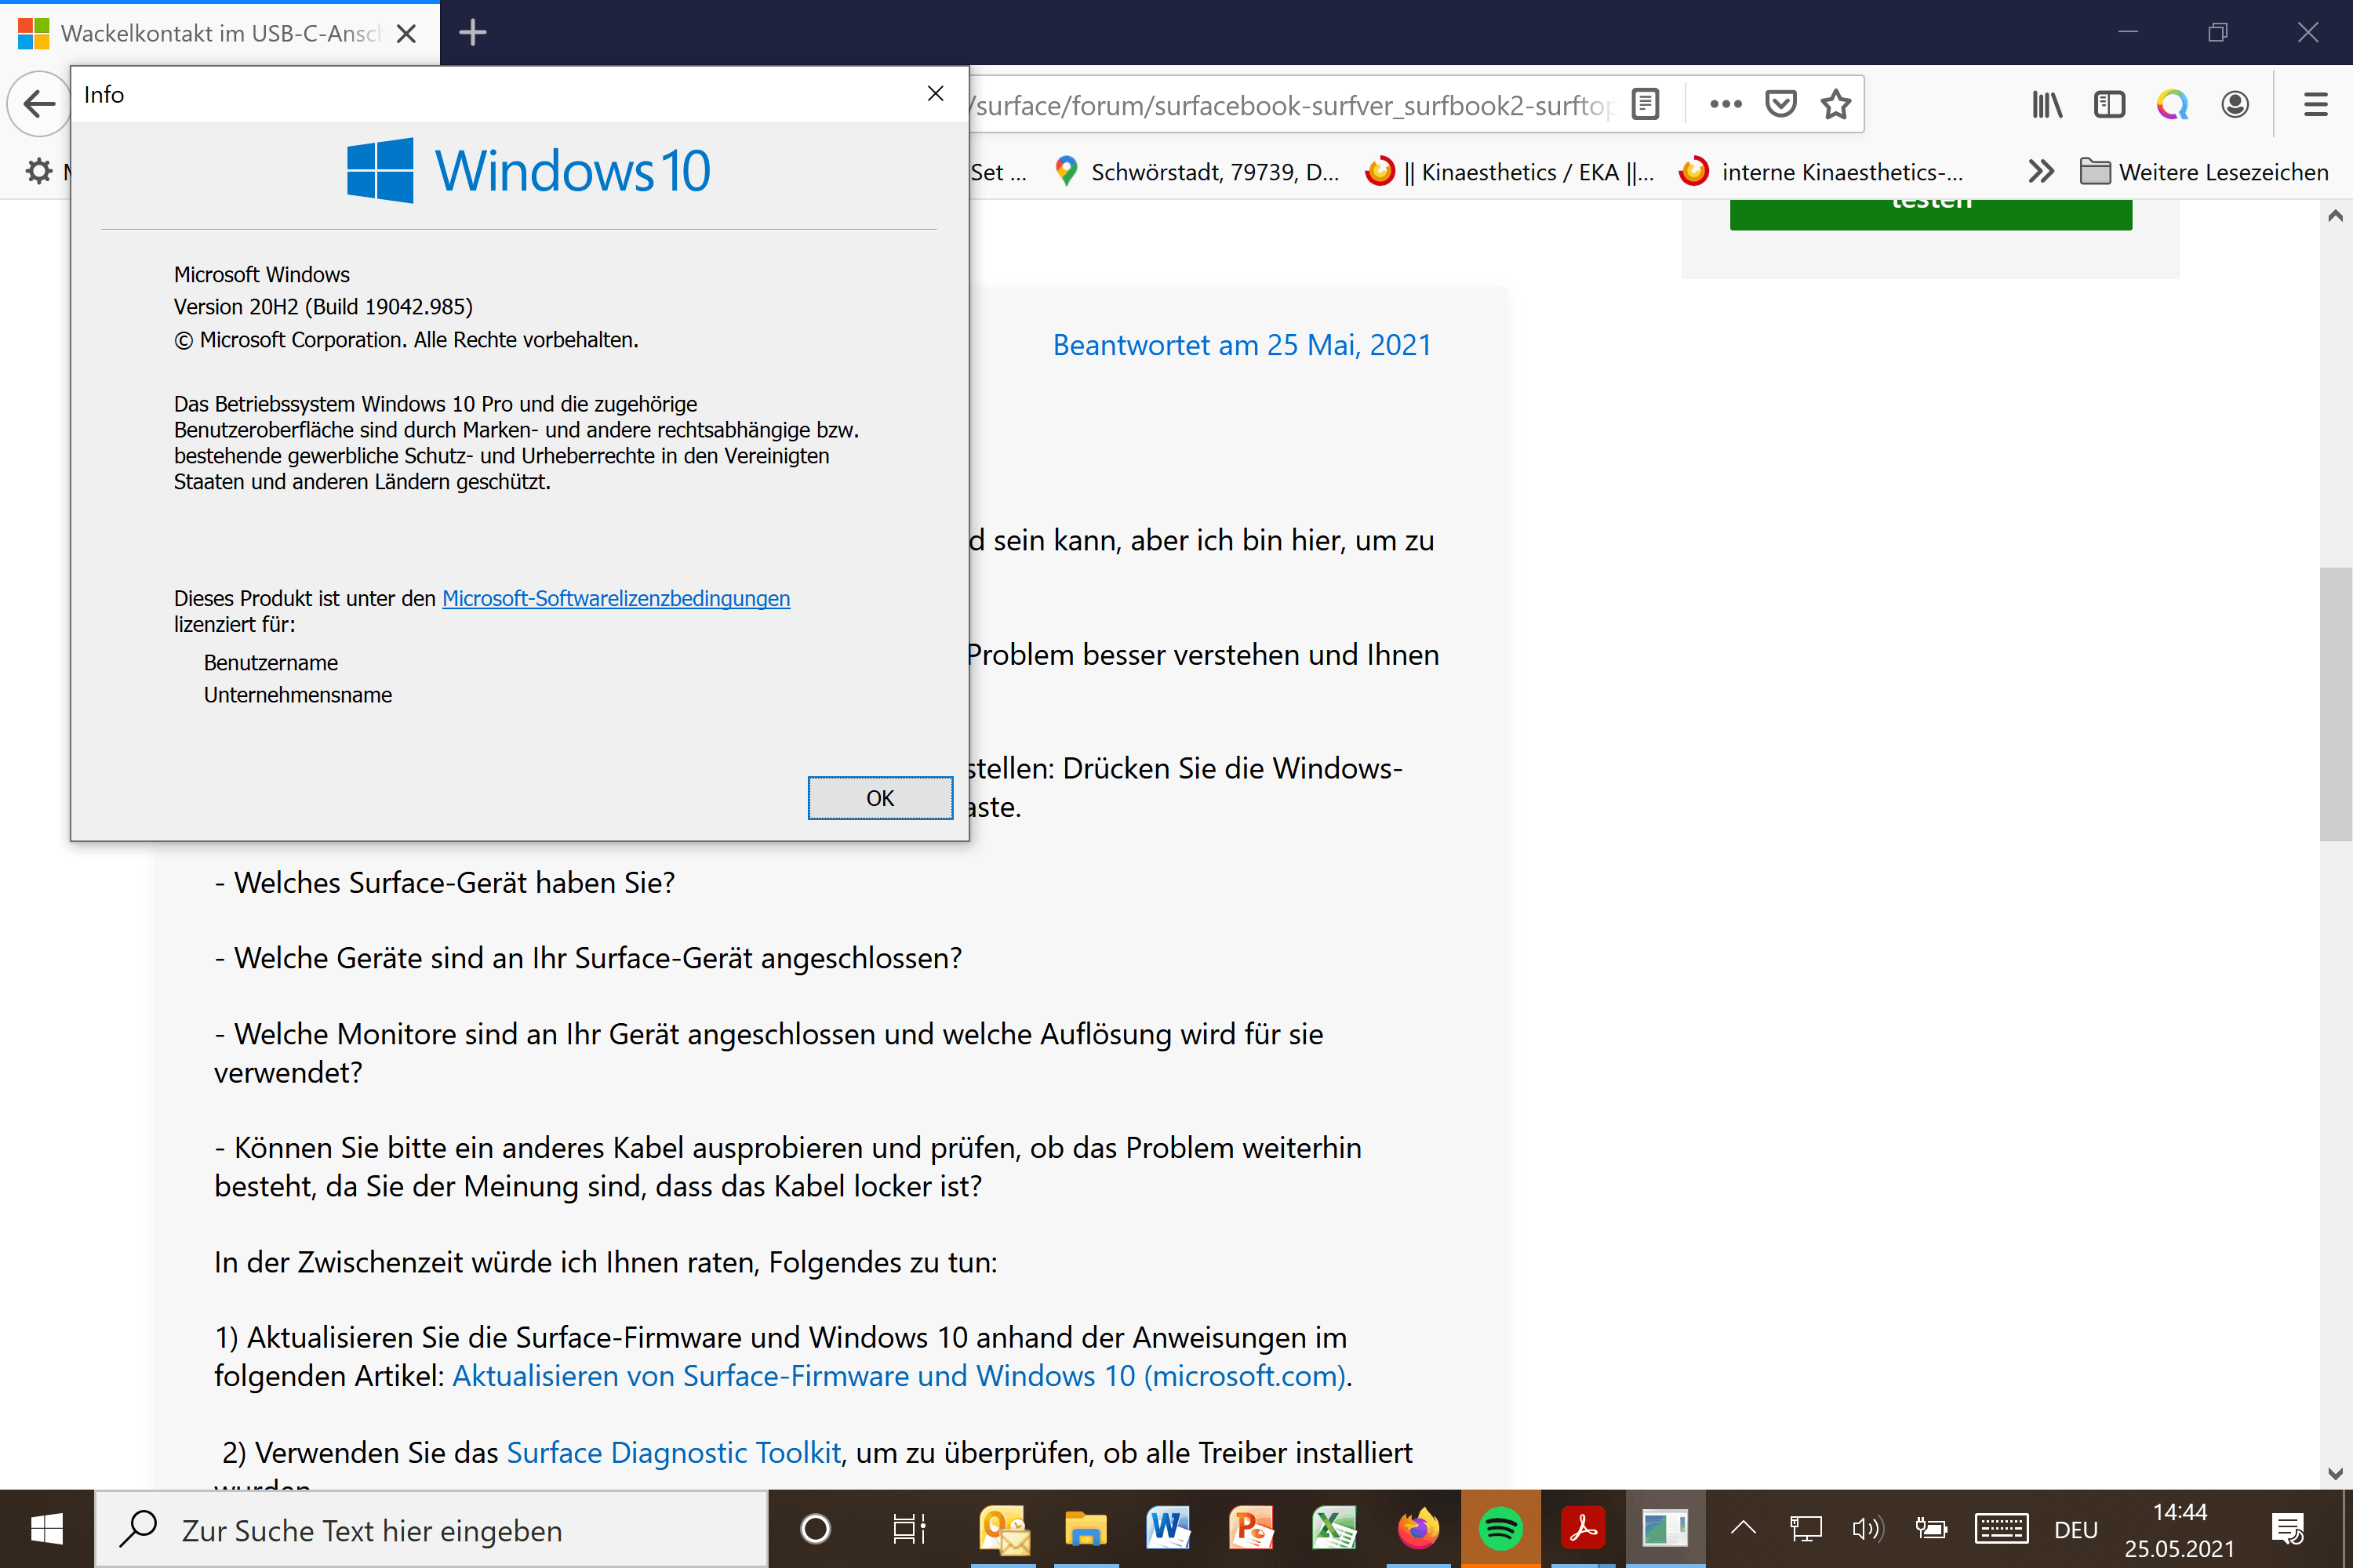
Task: Bookmark this page with star icon
Action: click(x=1836, y=104)
